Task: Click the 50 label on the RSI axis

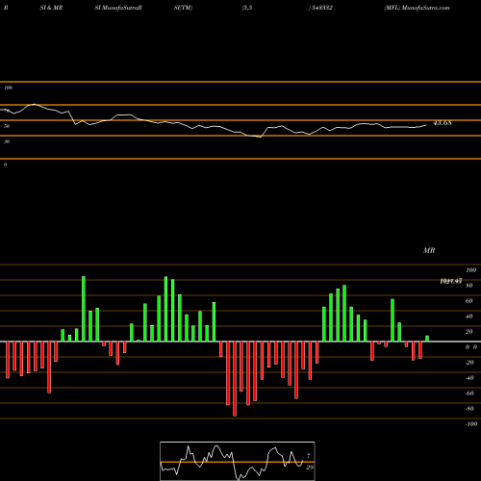Action: click(x=7, y=126)
